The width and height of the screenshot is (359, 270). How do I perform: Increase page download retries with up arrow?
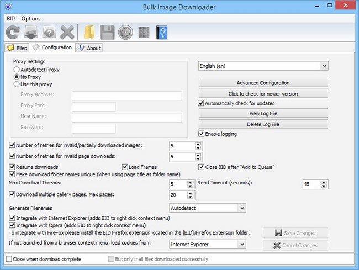pos(198,155)
